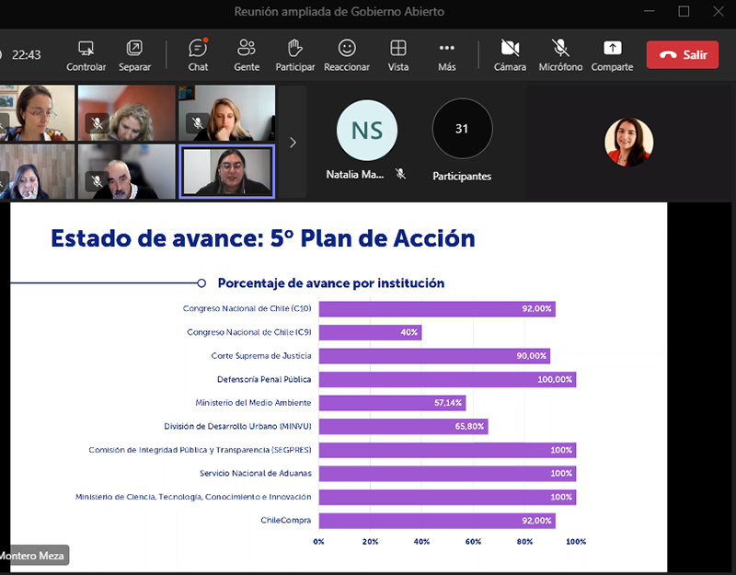Viewport: 736px width, 575px height.
Task: Open the 31 Participantes overflow circle
Action: click(462, 128)
